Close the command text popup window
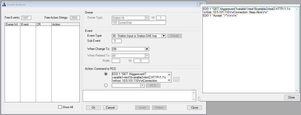The width and height of the screenshot is (301, 115). 291,97
